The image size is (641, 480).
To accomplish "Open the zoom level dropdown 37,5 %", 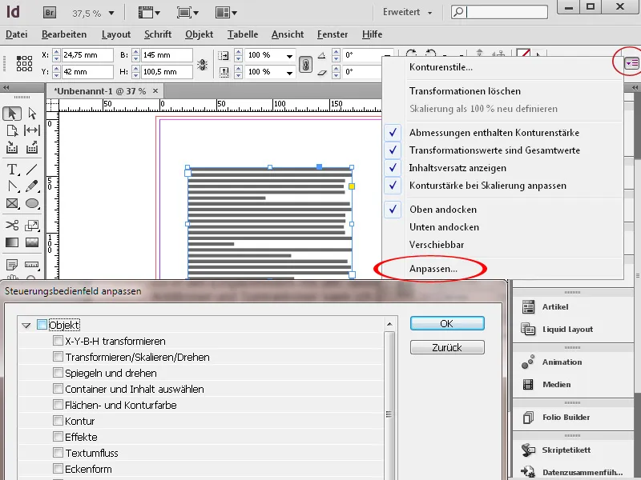I will pyautogui.click(x=111, y=14).
